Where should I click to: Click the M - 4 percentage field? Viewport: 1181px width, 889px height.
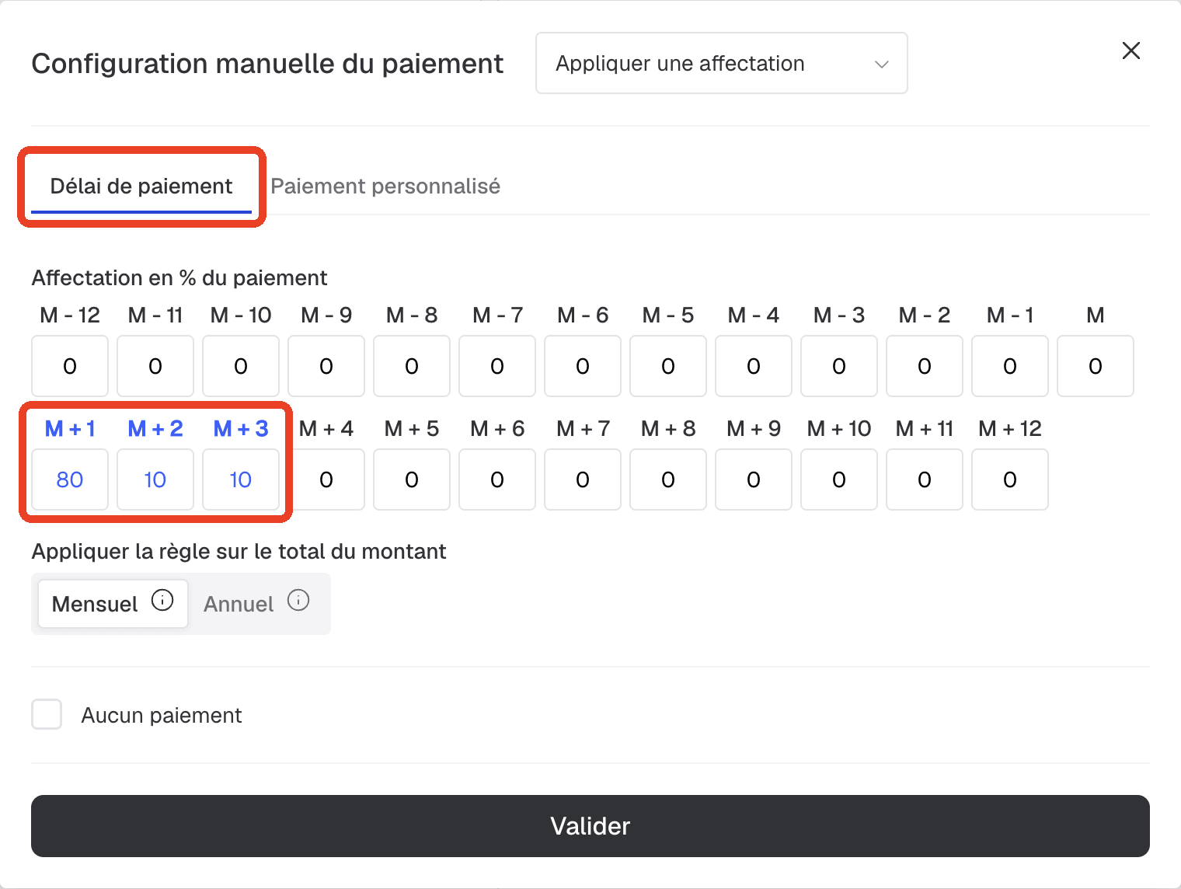754,366
